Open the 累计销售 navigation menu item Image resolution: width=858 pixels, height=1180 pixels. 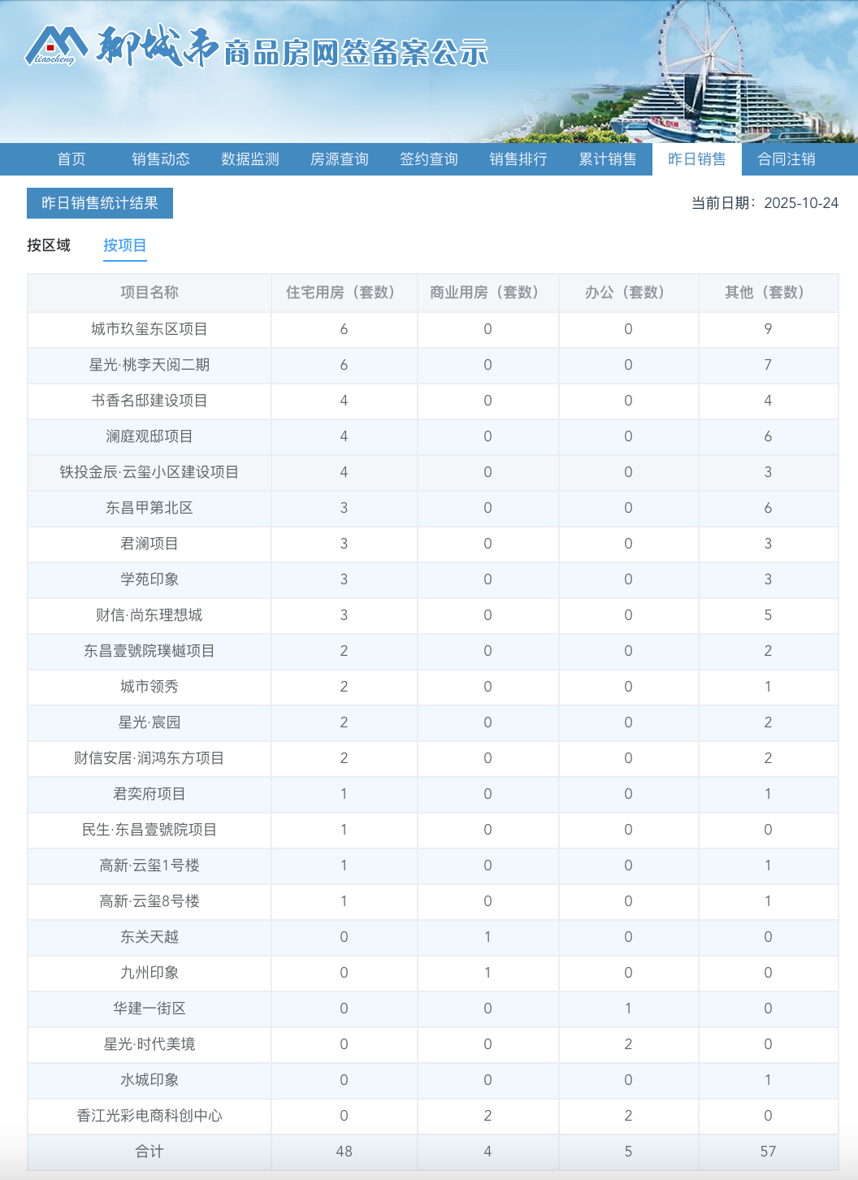tap(608, 159)
